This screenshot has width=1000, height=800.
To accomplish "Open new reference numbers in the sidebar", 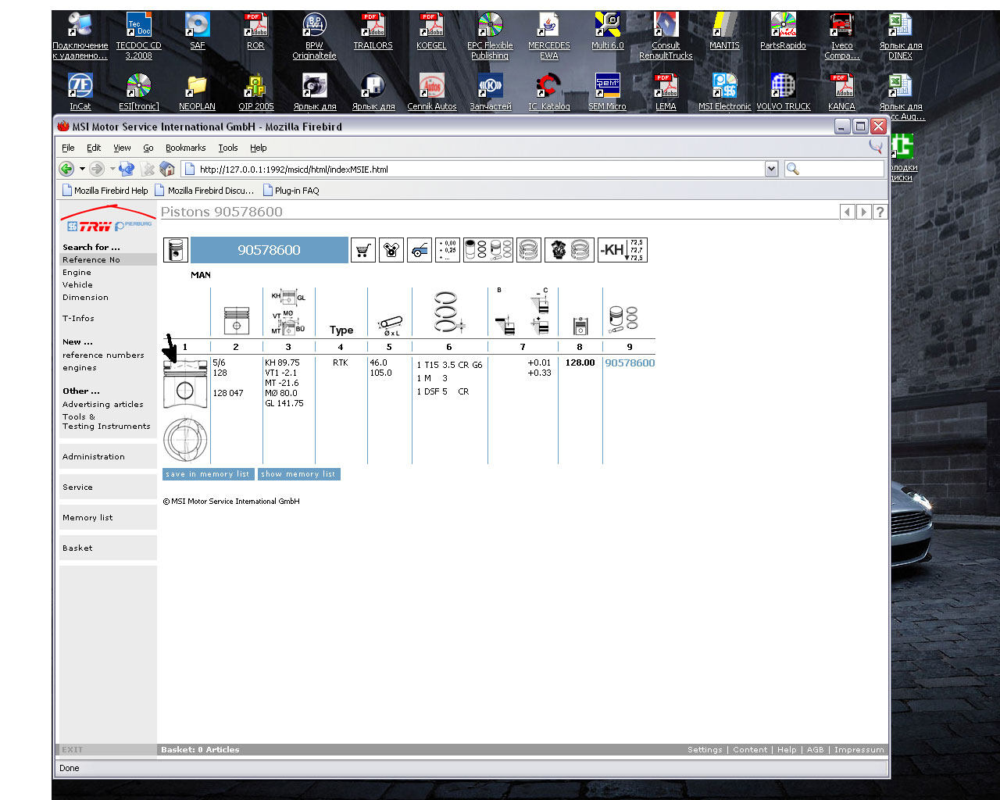I will (x=103, y=355).
